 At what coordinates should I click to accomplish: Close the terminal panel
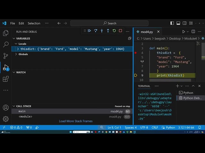pyautogui.click(x=199, y=86)
